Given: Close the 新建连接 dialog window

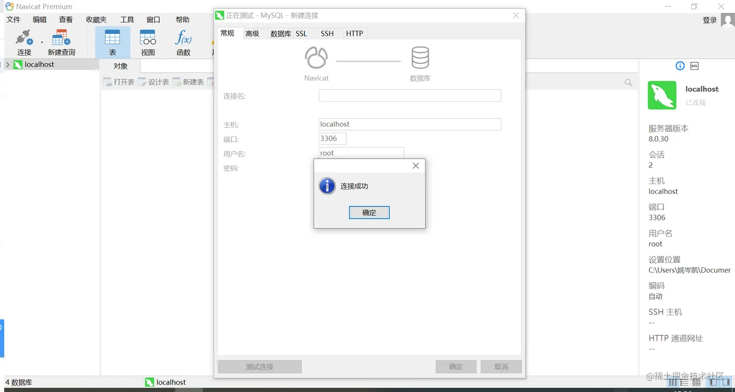Looking at the screenshot, I should pos(516,16).
